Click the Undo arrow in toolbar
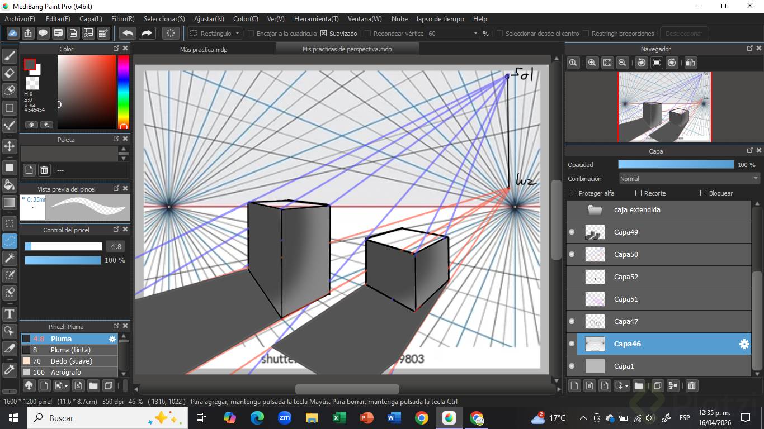The height and width of the screenshot is (429, 764). click(128, 33)
